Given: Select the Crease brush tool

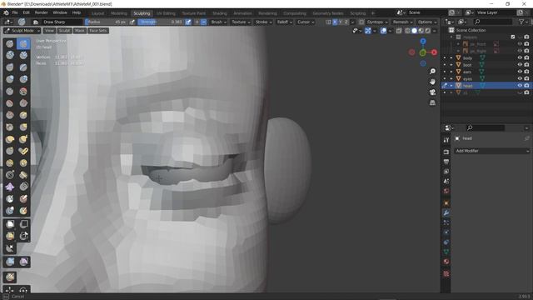Looking at the screenshot, I should tap(10, 91).
